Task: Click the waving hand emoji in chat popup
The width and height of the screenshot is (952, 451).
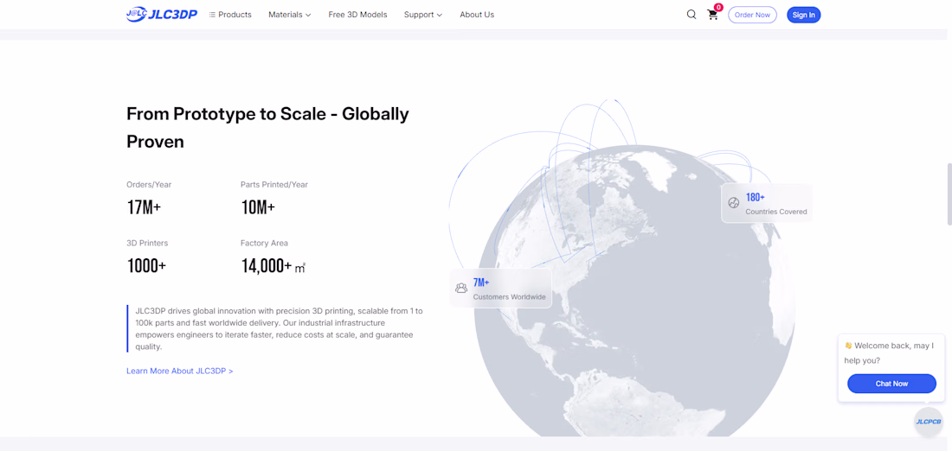Action: pyautogui.click(x=848, y=346)
